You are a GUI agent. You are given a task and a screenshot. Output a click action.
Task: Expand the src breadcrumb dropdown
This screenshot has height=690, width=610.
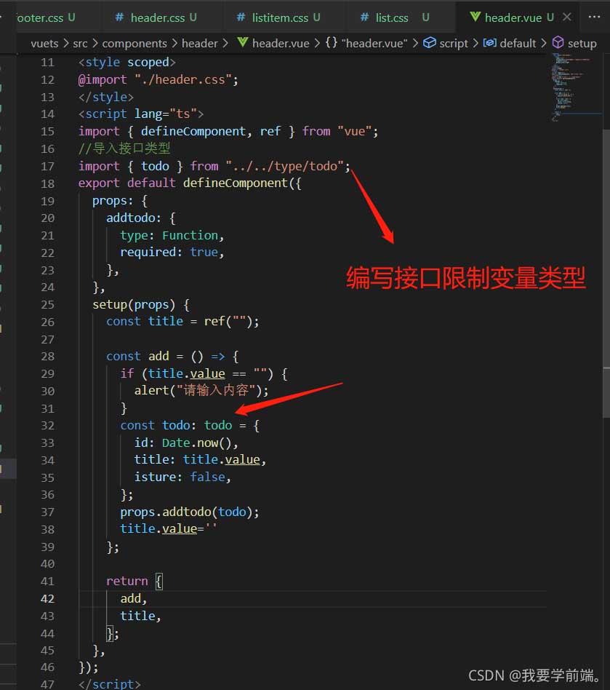[80, 43]
